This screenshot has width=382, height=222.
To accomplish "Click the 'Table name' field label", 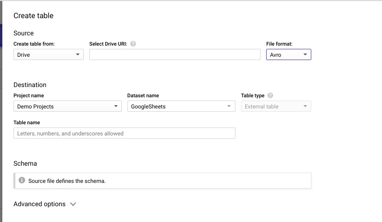I will 27,123.
